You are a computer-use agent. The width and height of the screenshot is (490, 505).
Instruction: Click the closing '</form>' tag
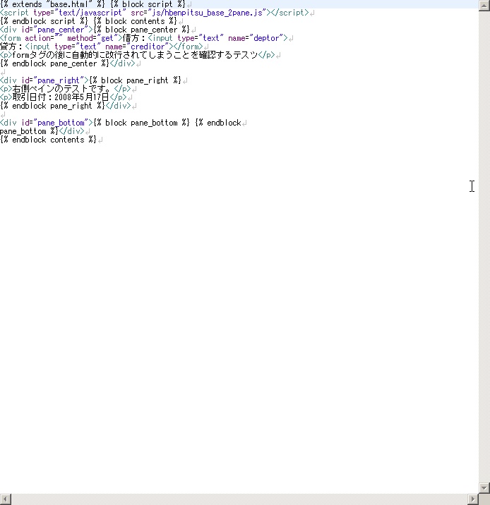pyautogui.click(x=188, y=47)
